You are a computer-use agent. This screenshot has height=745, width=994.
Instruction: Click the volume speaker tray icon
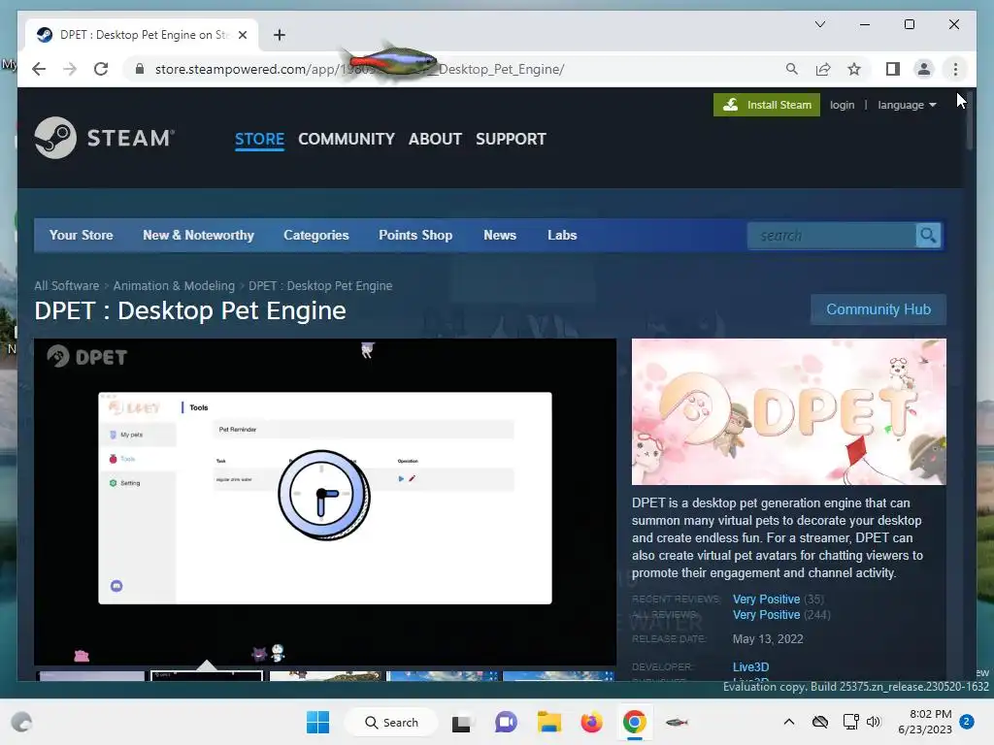(x=874, y=722)
